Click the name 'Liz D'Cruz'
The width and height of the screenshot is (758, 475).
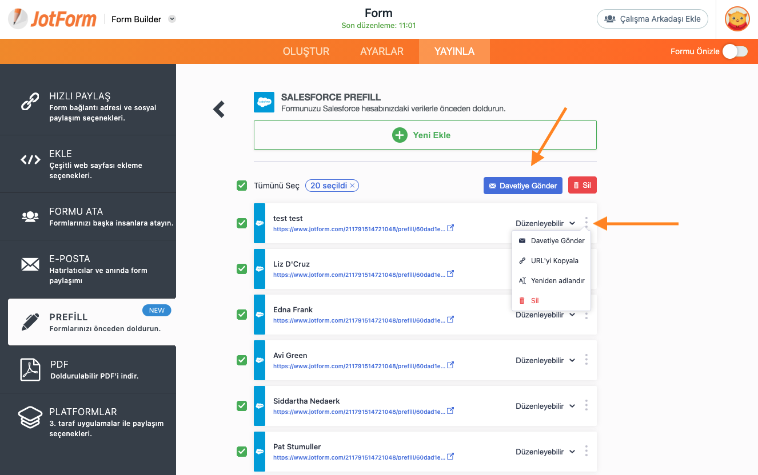click(292, 264)
